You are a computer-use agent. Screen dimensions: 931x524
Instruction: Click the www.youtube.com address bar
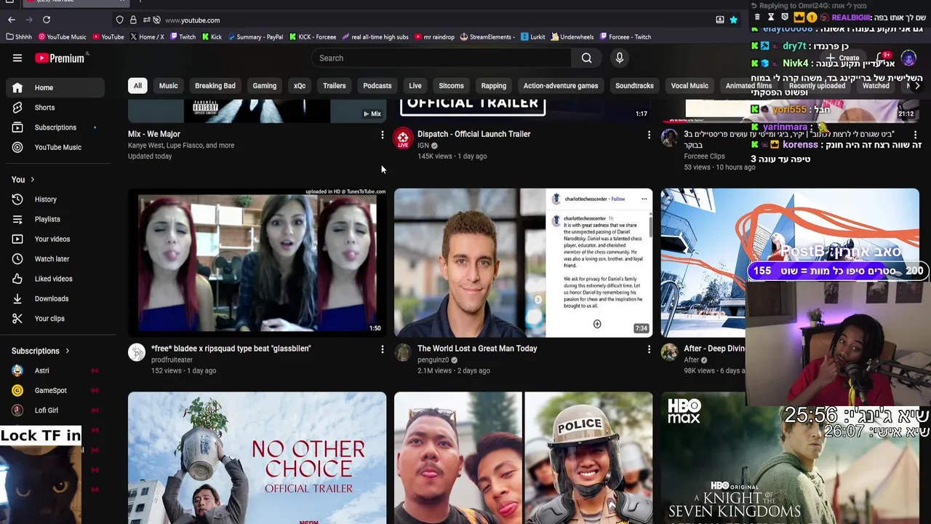(x=193, y=20)
